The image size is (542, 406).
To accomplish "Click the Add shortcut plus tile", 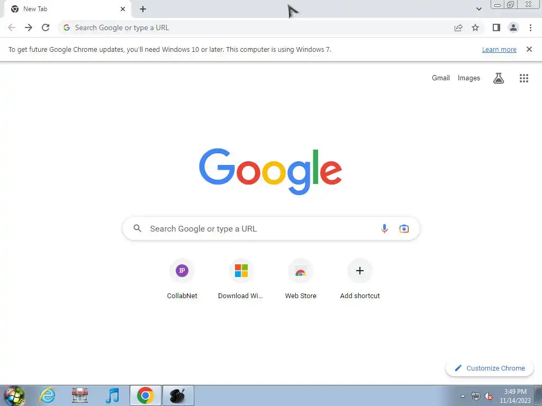I will click(360, 280).
